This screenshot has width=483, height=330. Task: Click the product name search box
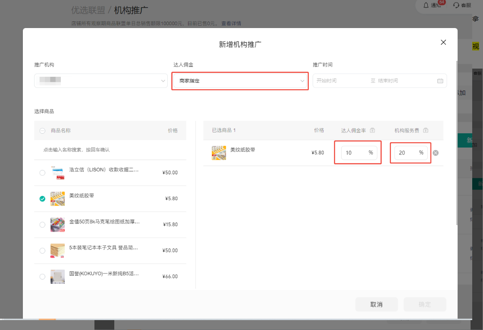coord(110,150)
